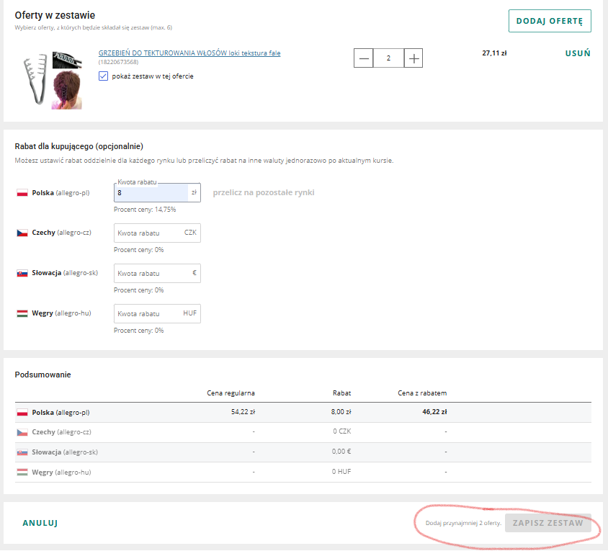Click the Poland flag icon in discount section

click(22, 193)
